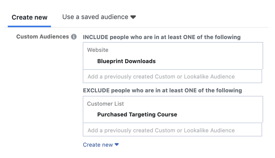Click the blue Create new link text
This screenshot has height=158, width=275.
point(98,145)
